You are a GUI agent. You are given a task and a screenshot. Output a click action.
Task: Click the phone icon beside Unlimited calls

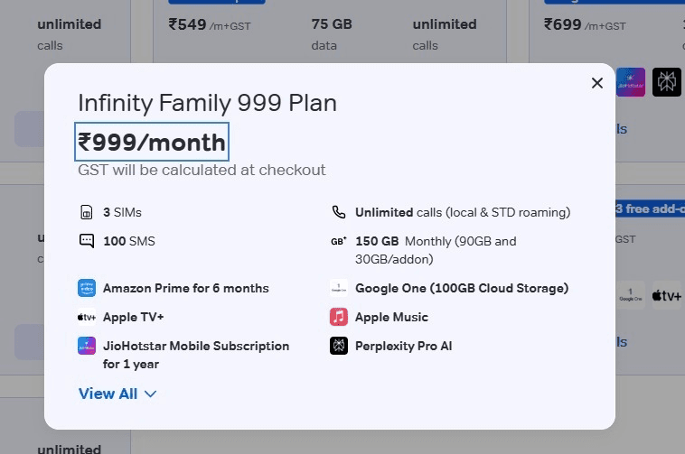coord(339,213)
